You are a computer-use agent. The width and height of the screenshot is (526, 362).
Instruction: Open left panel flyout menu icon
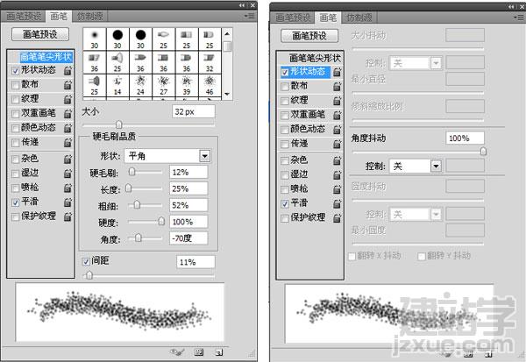250,16
